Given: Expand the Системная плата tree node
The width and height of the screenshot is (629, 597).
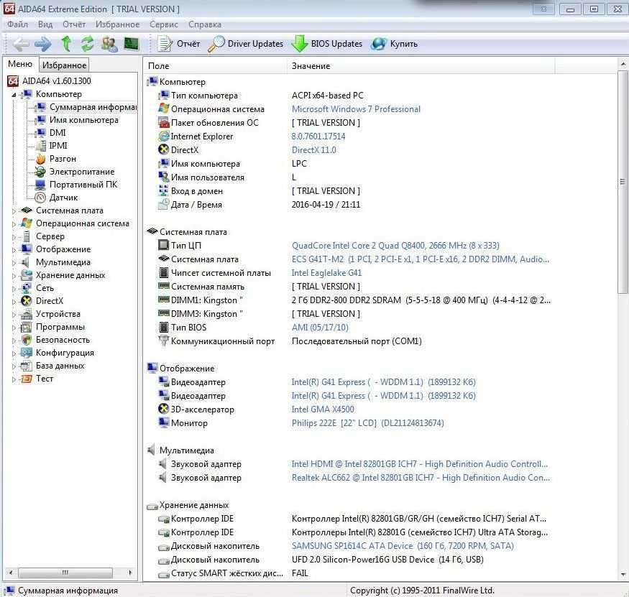Looking at the screenshot, I should coord(14,211).
